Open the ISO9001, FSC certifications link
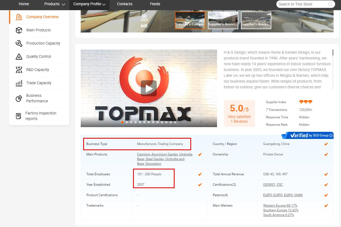 [x=273, y=185]
